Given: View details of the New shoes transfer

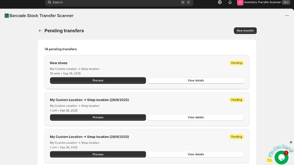Looking at the screenshot, I should point(196,80).
